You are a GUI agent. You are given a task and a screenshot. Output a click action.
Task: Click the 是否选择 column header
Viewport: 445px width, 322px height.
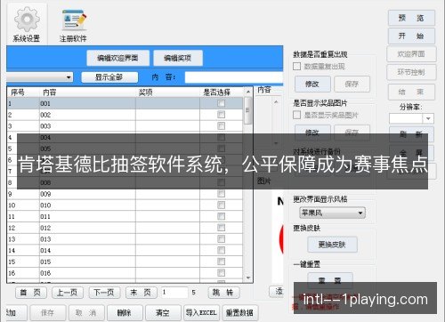click(x=222, y=93)
